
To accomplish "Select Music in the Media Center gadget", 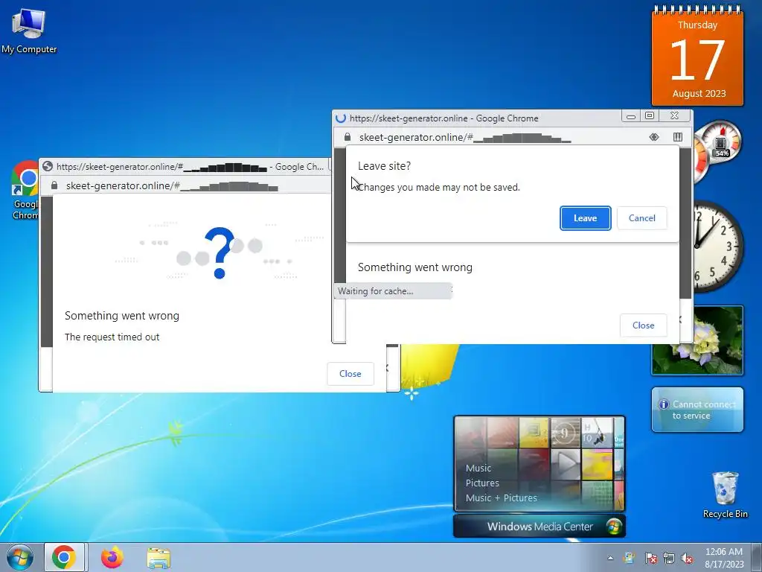I will pyautogui.click(x=478, y=468).
